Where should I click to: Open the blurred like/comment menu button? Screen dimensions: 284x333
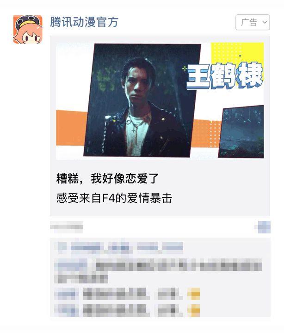[x=263, y=227]
